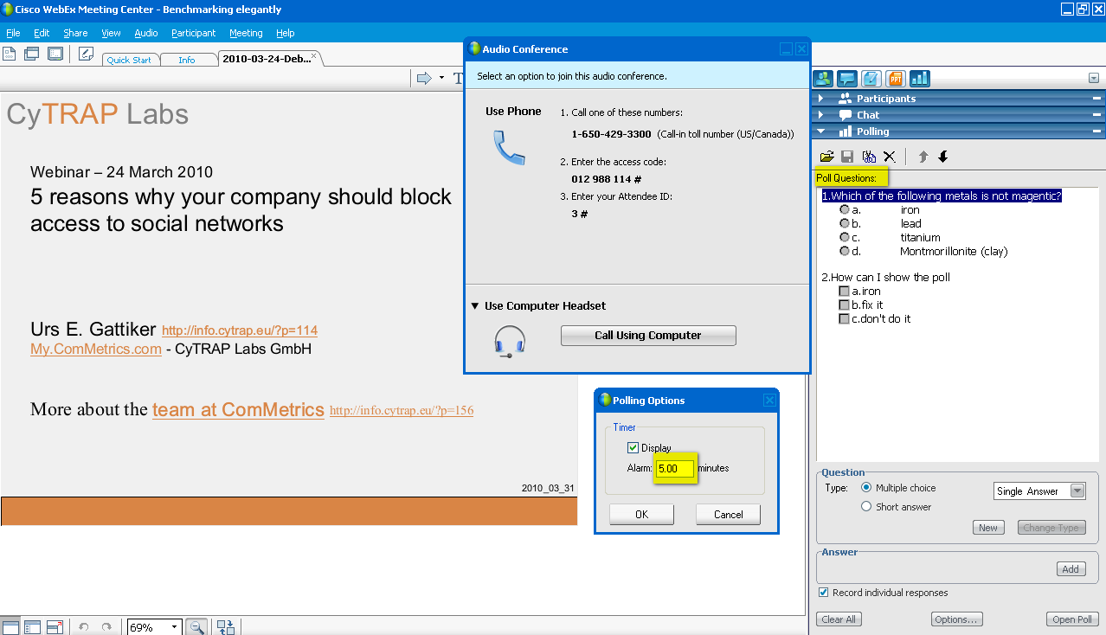The image size is (1106, 635).
Task: Switch to standard slide view
Action: [10, 626]
